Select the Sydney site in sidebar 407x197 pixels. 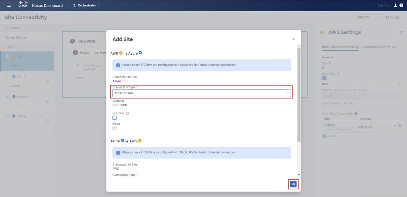[27, 121]
